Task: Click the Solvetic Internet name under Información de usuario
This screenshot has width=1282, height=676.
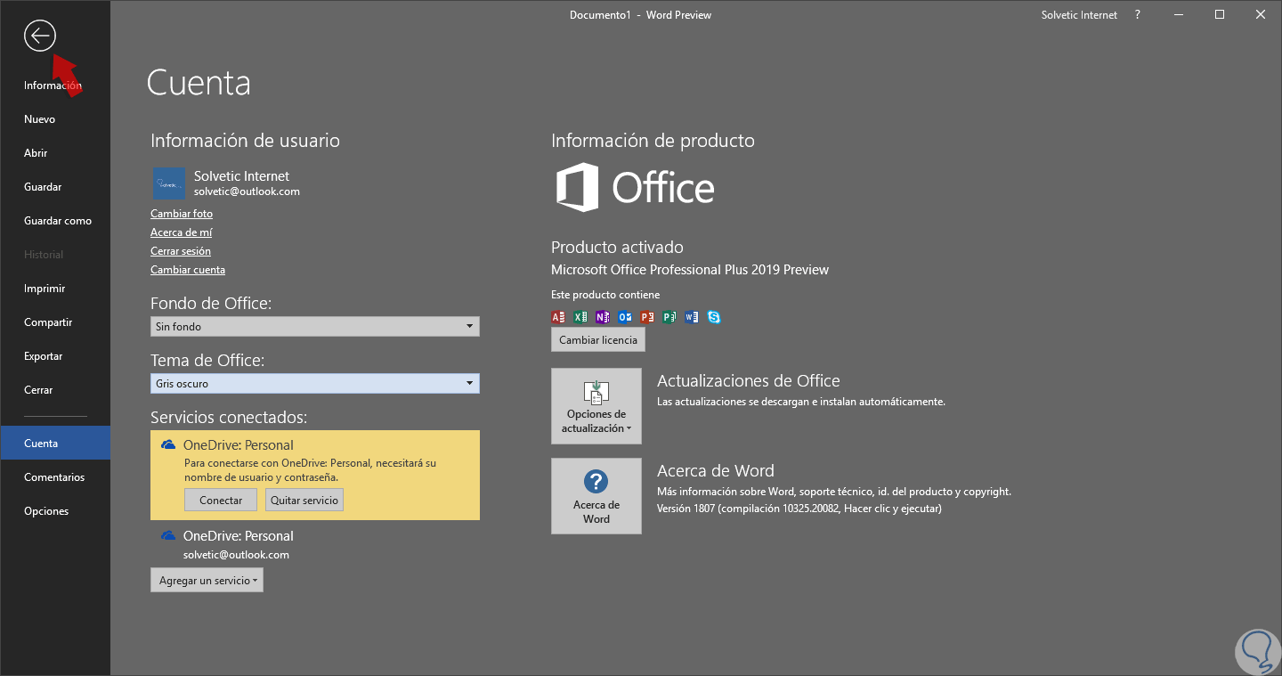Action: tap(241, 176)
